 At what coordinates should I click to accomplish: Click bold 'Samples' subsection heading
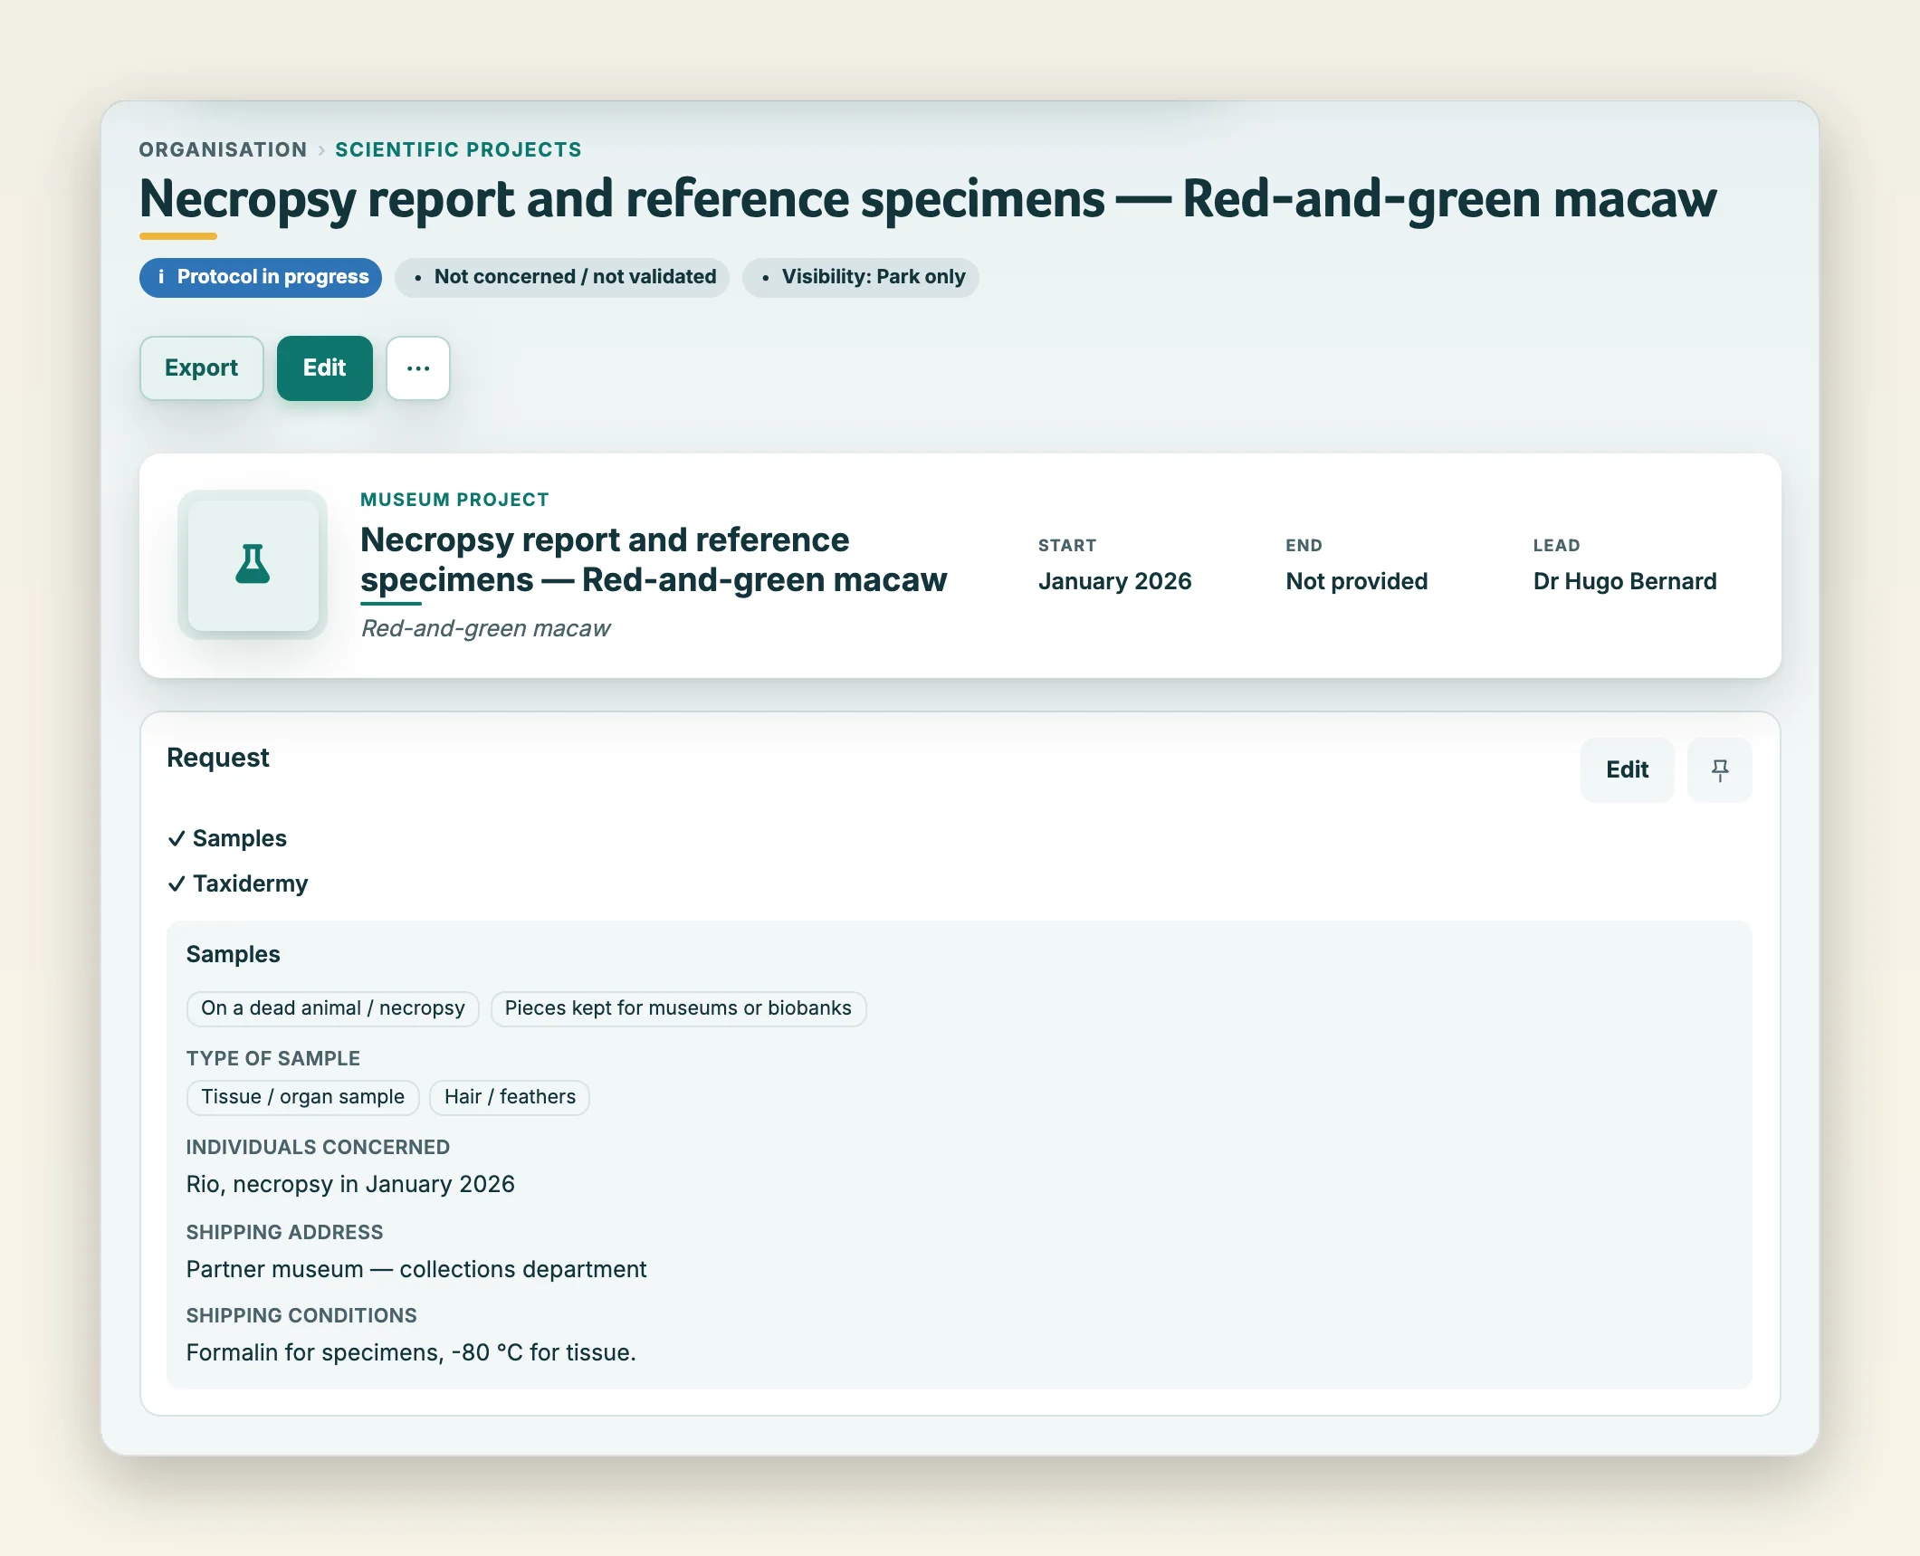[x=234, y=954]
